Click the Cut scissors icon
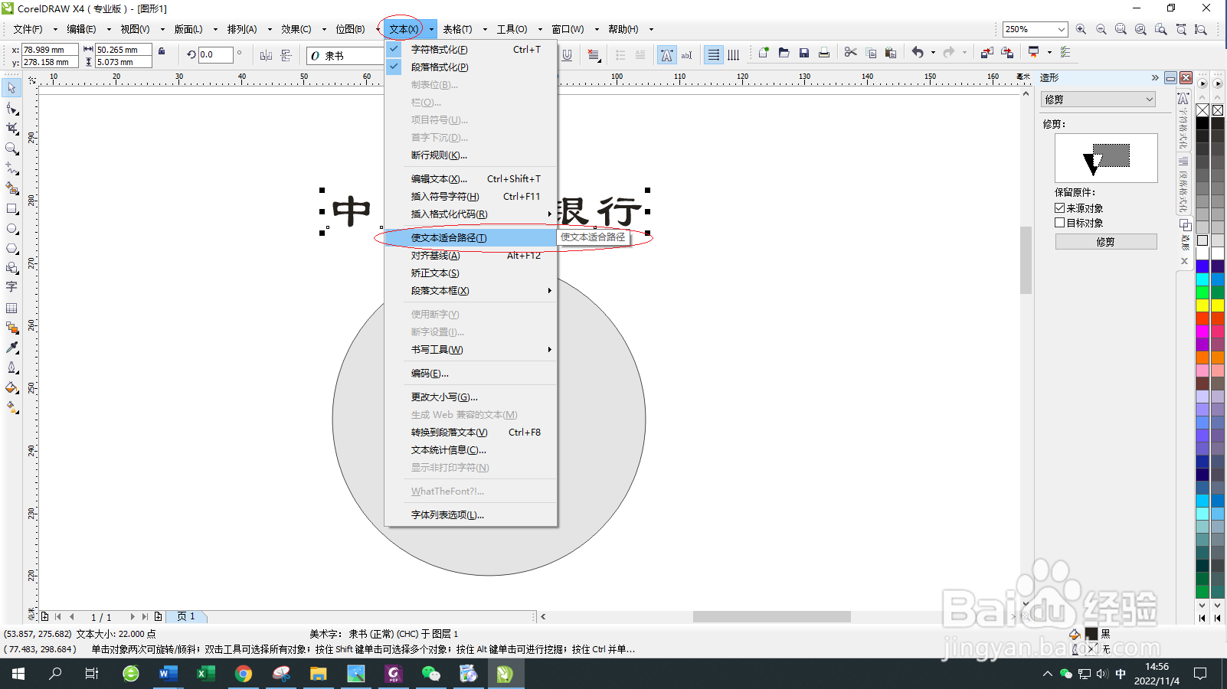This screenshot has width=1227, height=689. pyautogui.click(x=850, y=53)
